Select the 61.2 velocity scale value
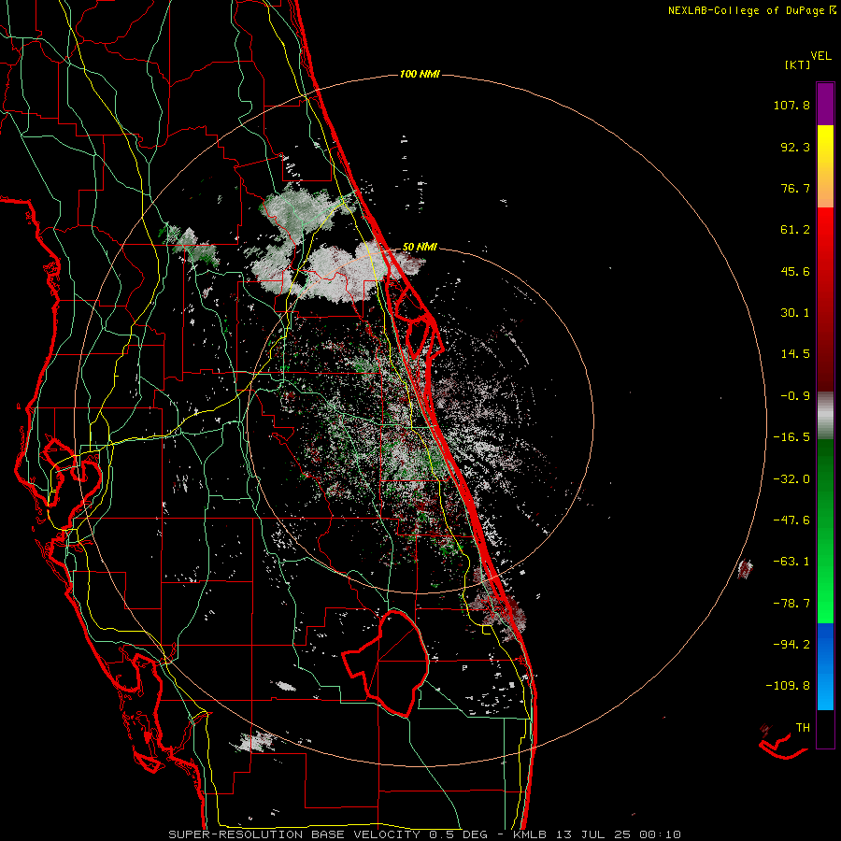The width and height of the screenshot is (841, 841). 795,230
